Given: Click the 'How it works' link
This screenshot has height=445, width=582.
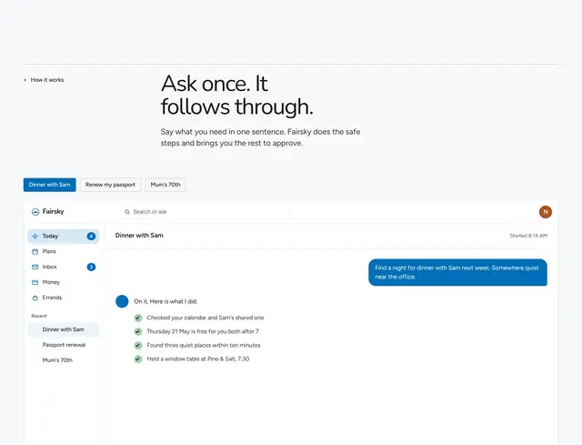Looking at the screenshot, I should (46, 80).
